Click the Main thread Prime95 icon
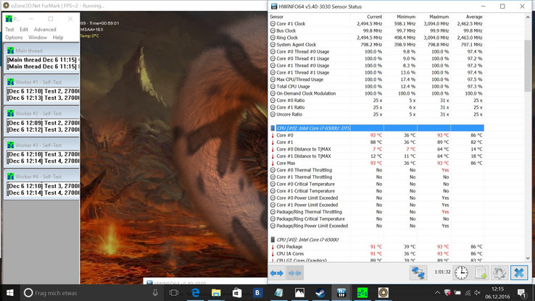The height and width of the screenshot is (301, 535). (11, 51)
